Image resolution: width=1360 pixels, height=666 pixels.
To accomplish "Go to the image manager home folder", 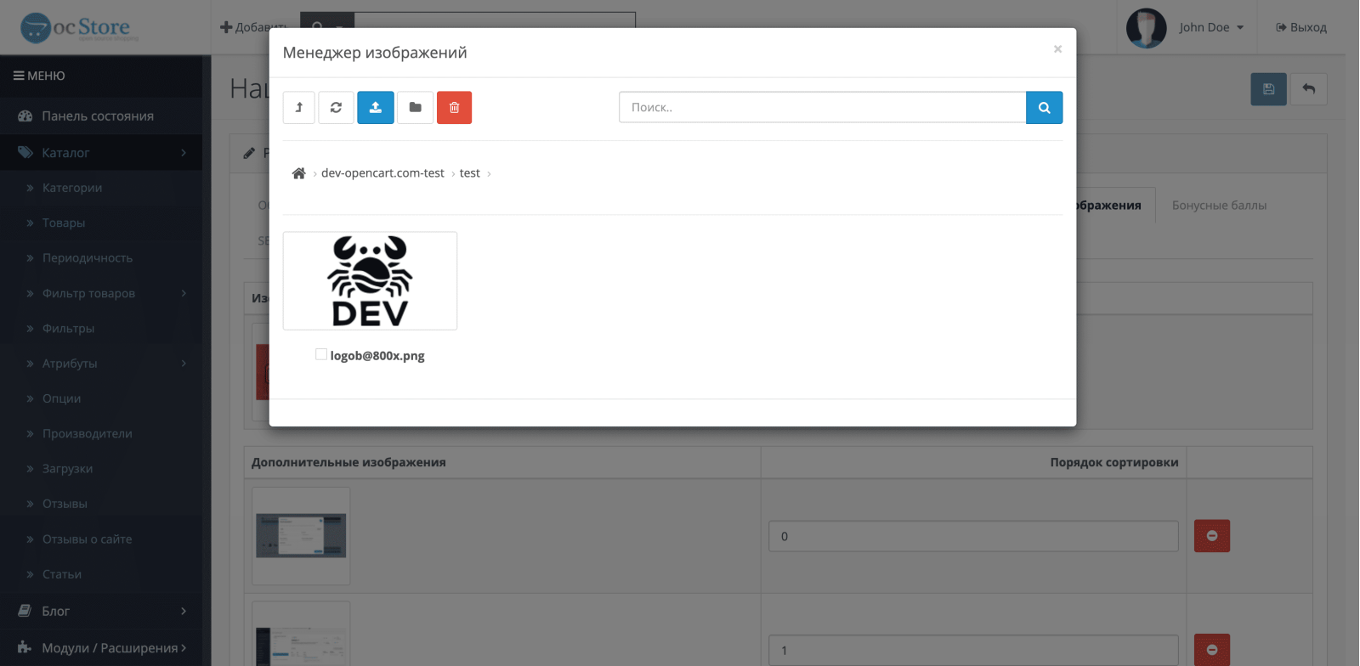I will point(298,173).
